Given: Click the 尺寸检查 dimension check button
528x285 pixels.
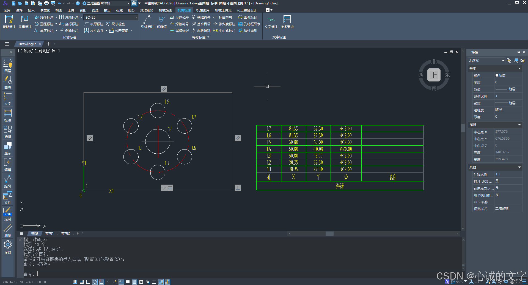Looking at the screenshot, I should 116,24.
